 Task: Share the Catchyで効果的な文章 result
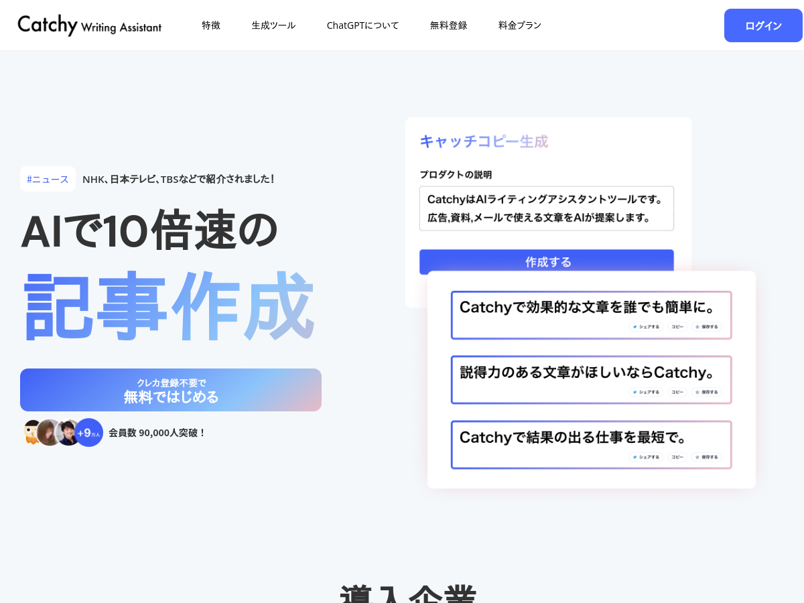(646, 327)
